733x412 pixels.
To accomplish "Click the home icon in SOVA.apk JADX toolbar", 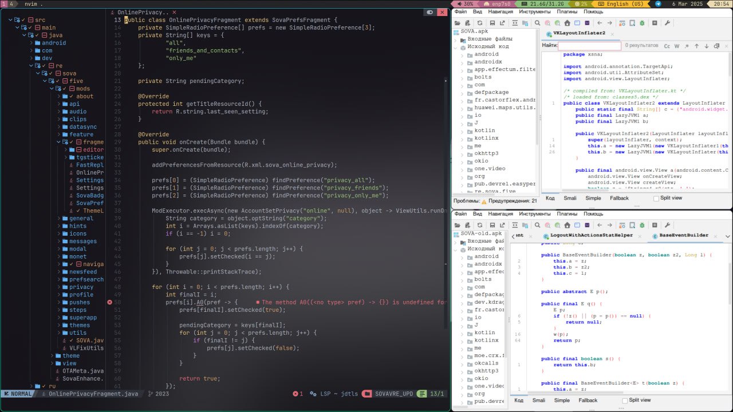I will (x=567, y=23).
